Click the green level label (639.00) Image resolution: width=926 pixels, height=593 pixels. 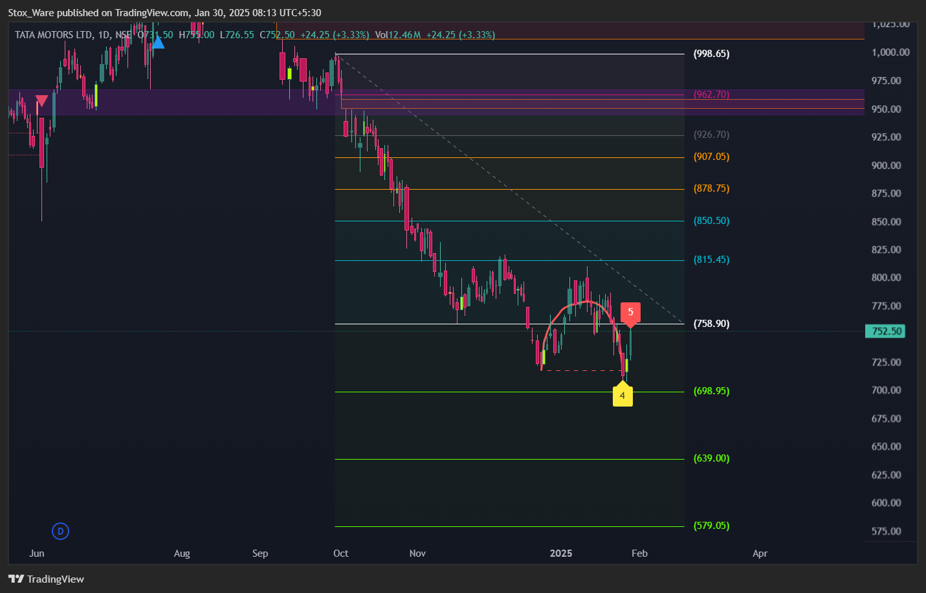click(711, 458)
